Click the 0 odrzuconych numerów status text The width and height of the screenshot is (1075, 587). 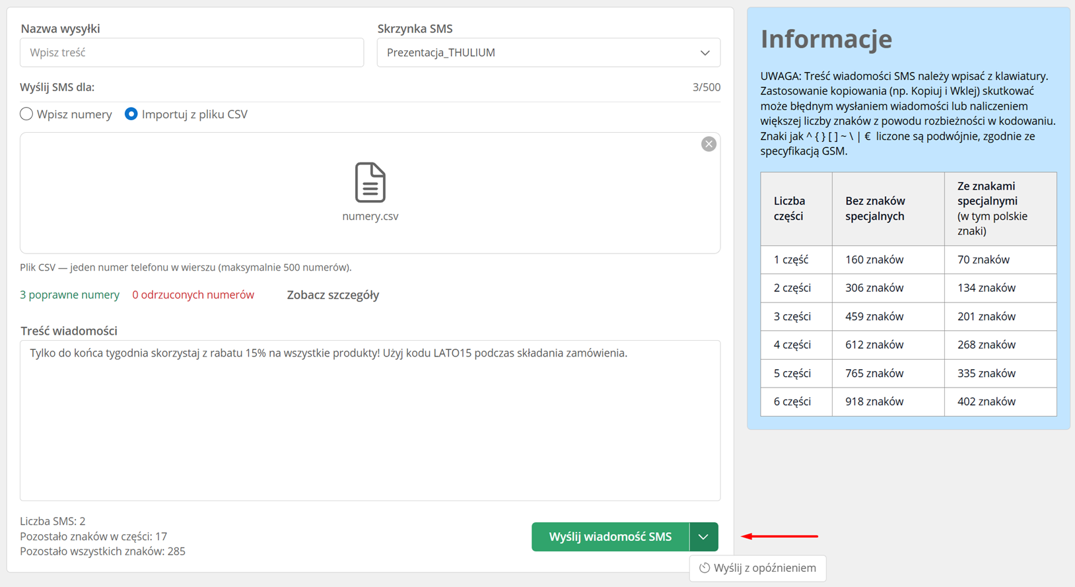193,295
